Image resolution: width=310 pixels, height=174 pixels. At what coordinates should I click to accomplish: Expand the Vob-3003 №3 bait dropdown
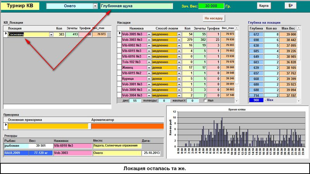(149, 40)
